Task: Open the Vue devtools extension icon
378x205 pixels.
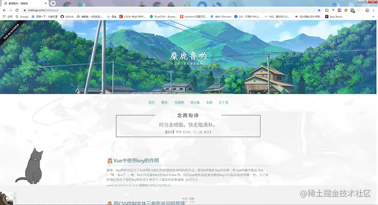Action: pos(333,10)
